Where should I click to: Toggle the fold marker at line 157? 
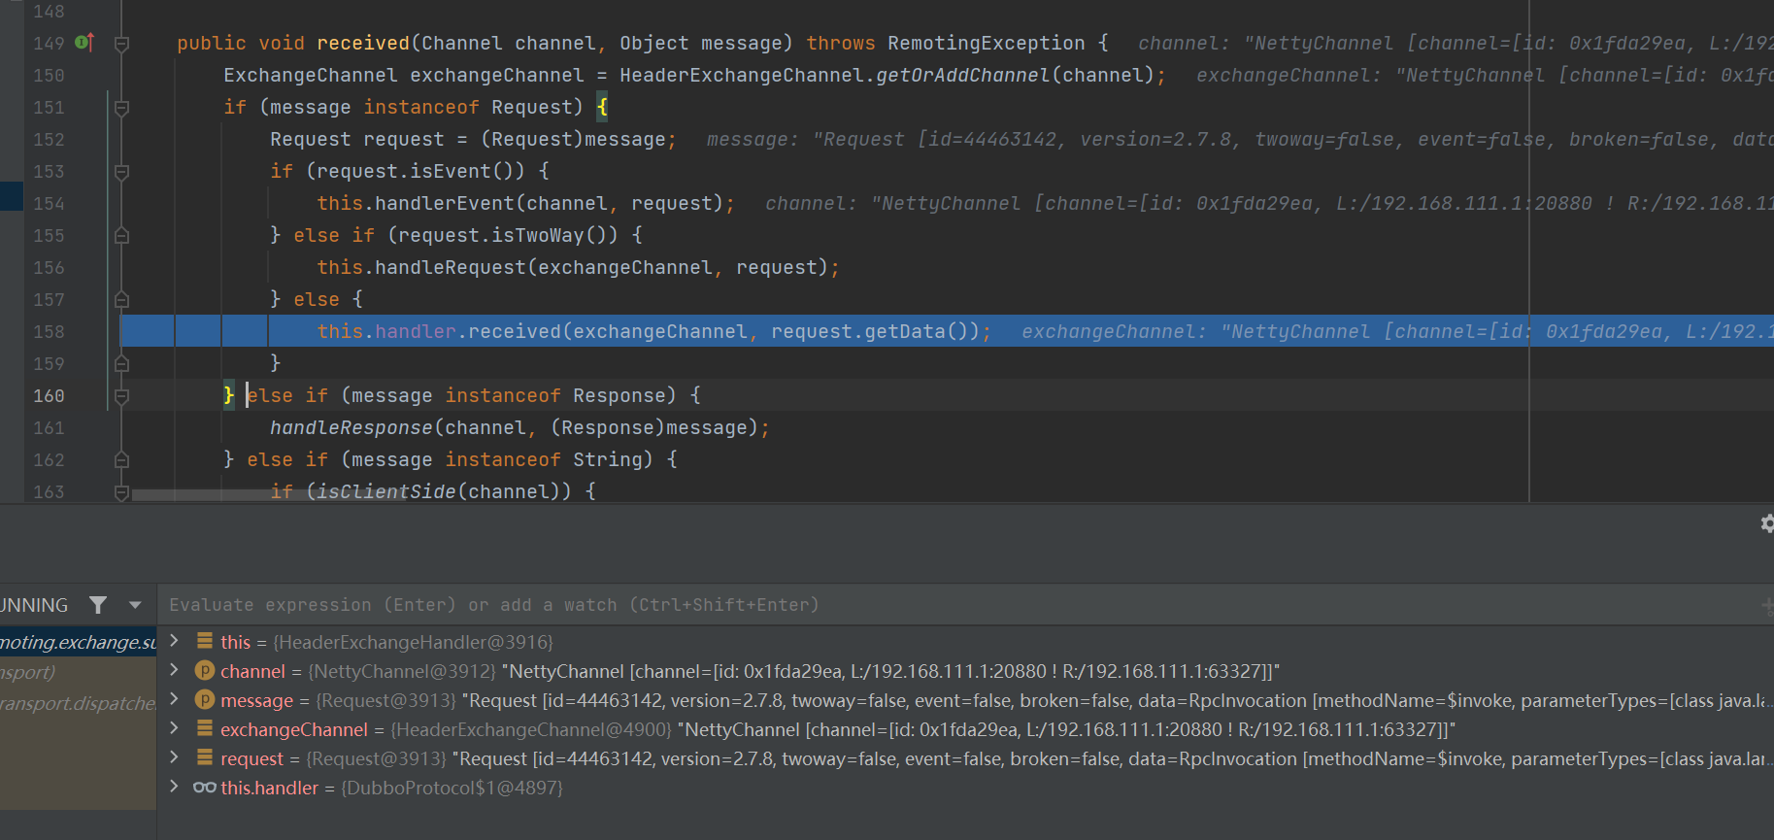pyautogui.click(x=121, y=299)
